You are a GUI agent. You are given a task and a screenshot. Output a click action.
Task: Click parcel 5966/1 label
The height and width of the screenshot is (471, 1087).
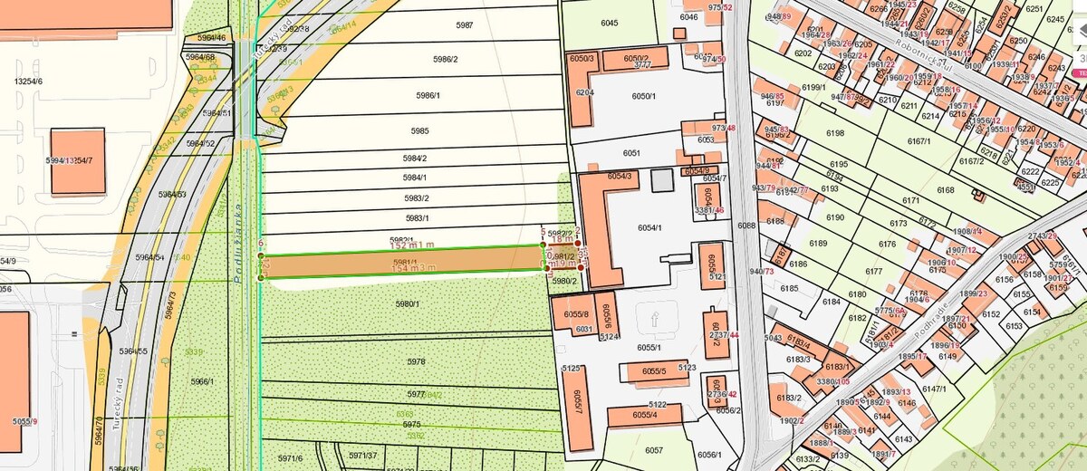pos(202,382)
